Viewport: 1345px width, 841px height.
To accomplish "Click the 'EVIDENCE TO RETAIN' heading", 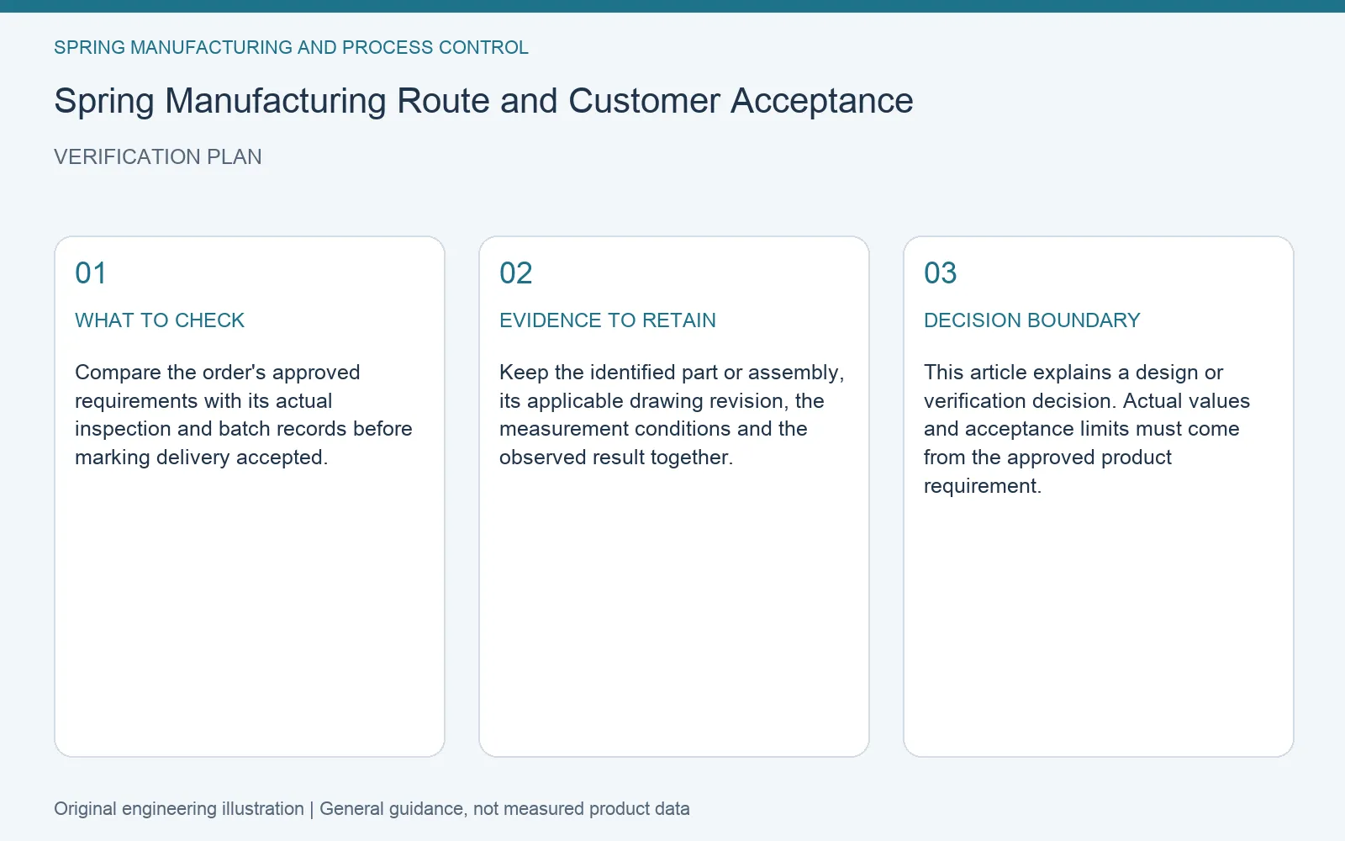I will (608, 320).
